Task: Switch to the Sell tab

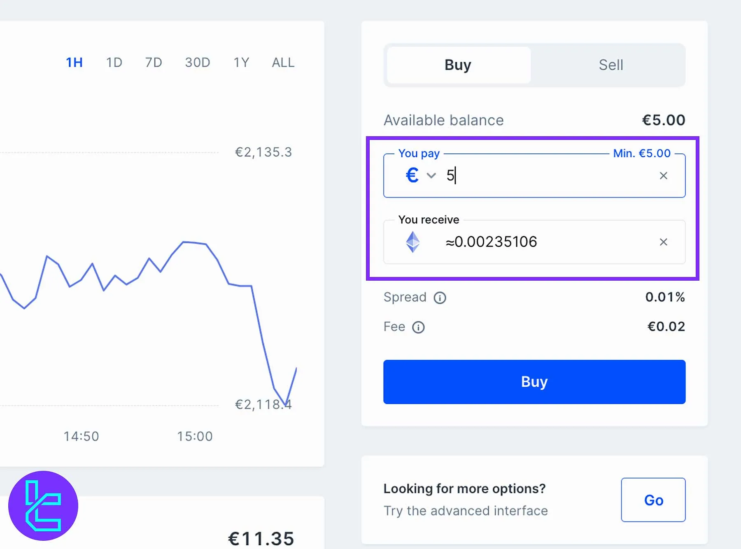Action: (611, 65)
